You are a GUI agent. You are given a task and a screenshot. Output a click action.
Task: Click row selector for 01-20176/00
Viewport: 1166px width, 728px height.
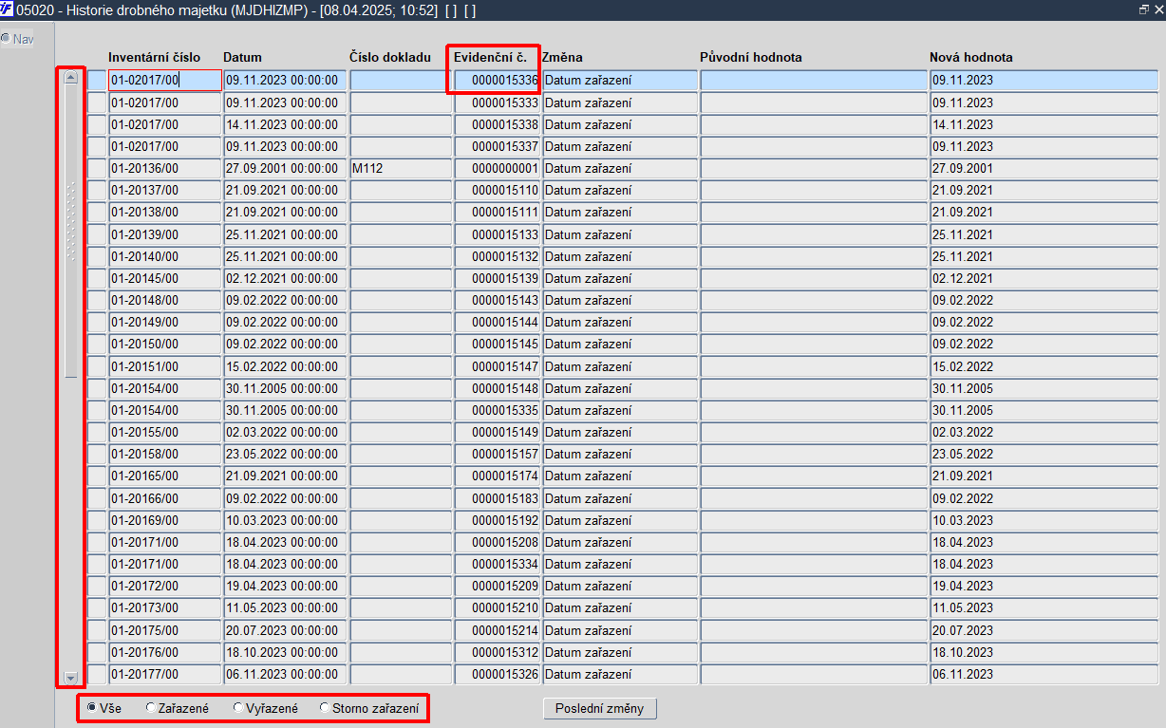pos(97,652)
